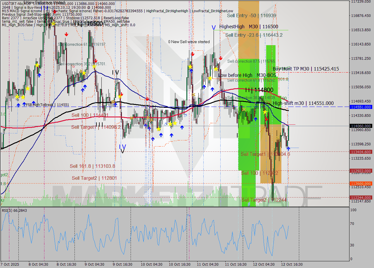Click the red arrow marker under the High-shift star
Viewport: 374px width, 268px height.
[x=266, y=119]
